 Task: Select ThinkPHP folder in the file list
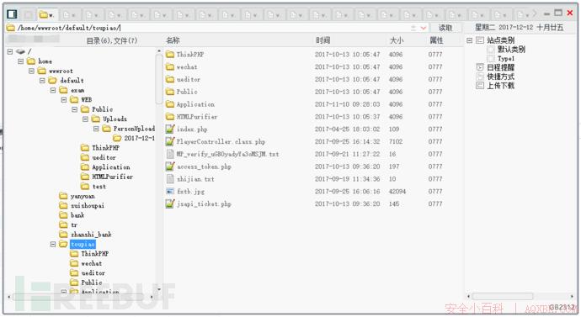(x=190, y=55)
